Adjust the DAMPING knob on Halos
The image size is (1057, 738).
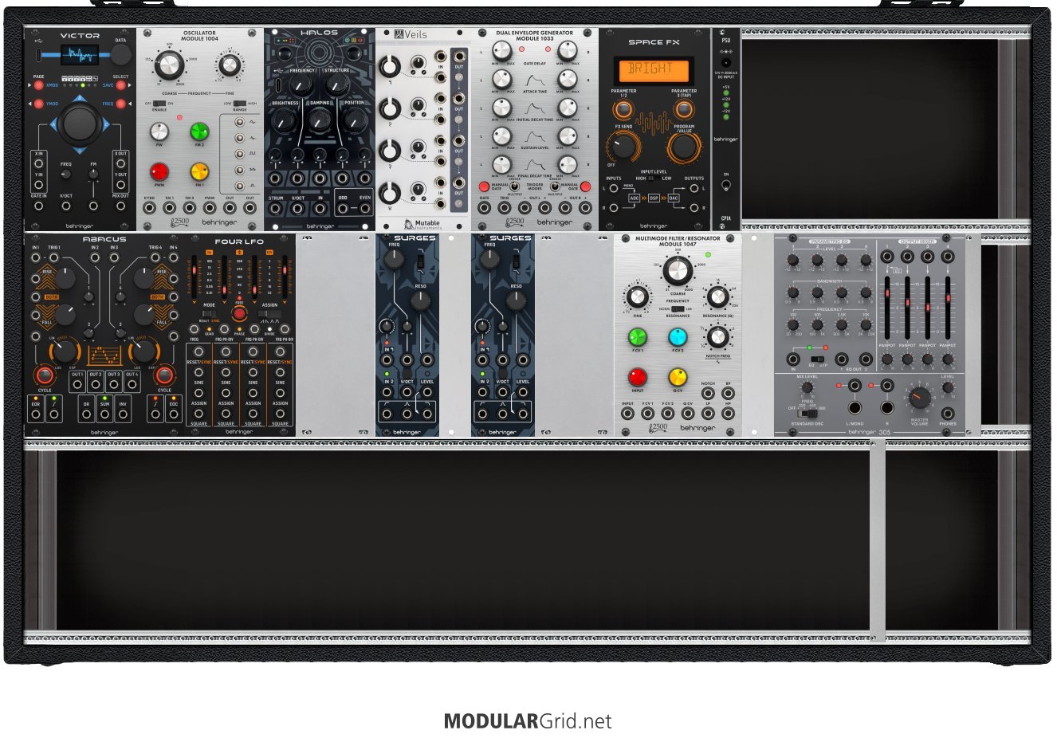point(320,120)
